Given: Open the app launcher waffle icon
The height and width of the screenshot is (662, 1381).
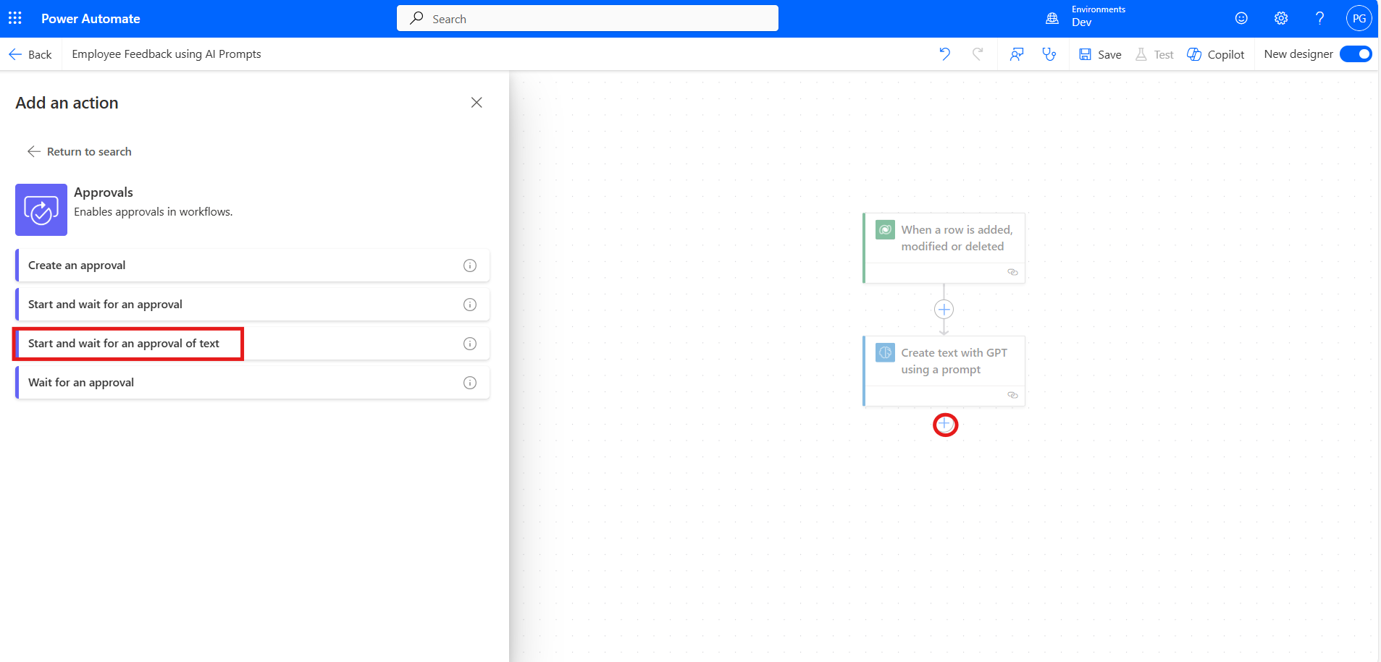Looking at the screenshot, I should (x=15, y=18).
